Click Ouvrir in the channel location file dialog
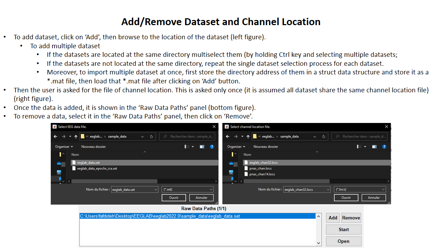 pyautogui.click(x=346, y=198)
